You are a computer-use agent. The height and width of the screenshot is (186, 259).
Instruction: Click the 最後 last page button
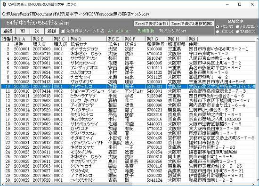(52, 31)
